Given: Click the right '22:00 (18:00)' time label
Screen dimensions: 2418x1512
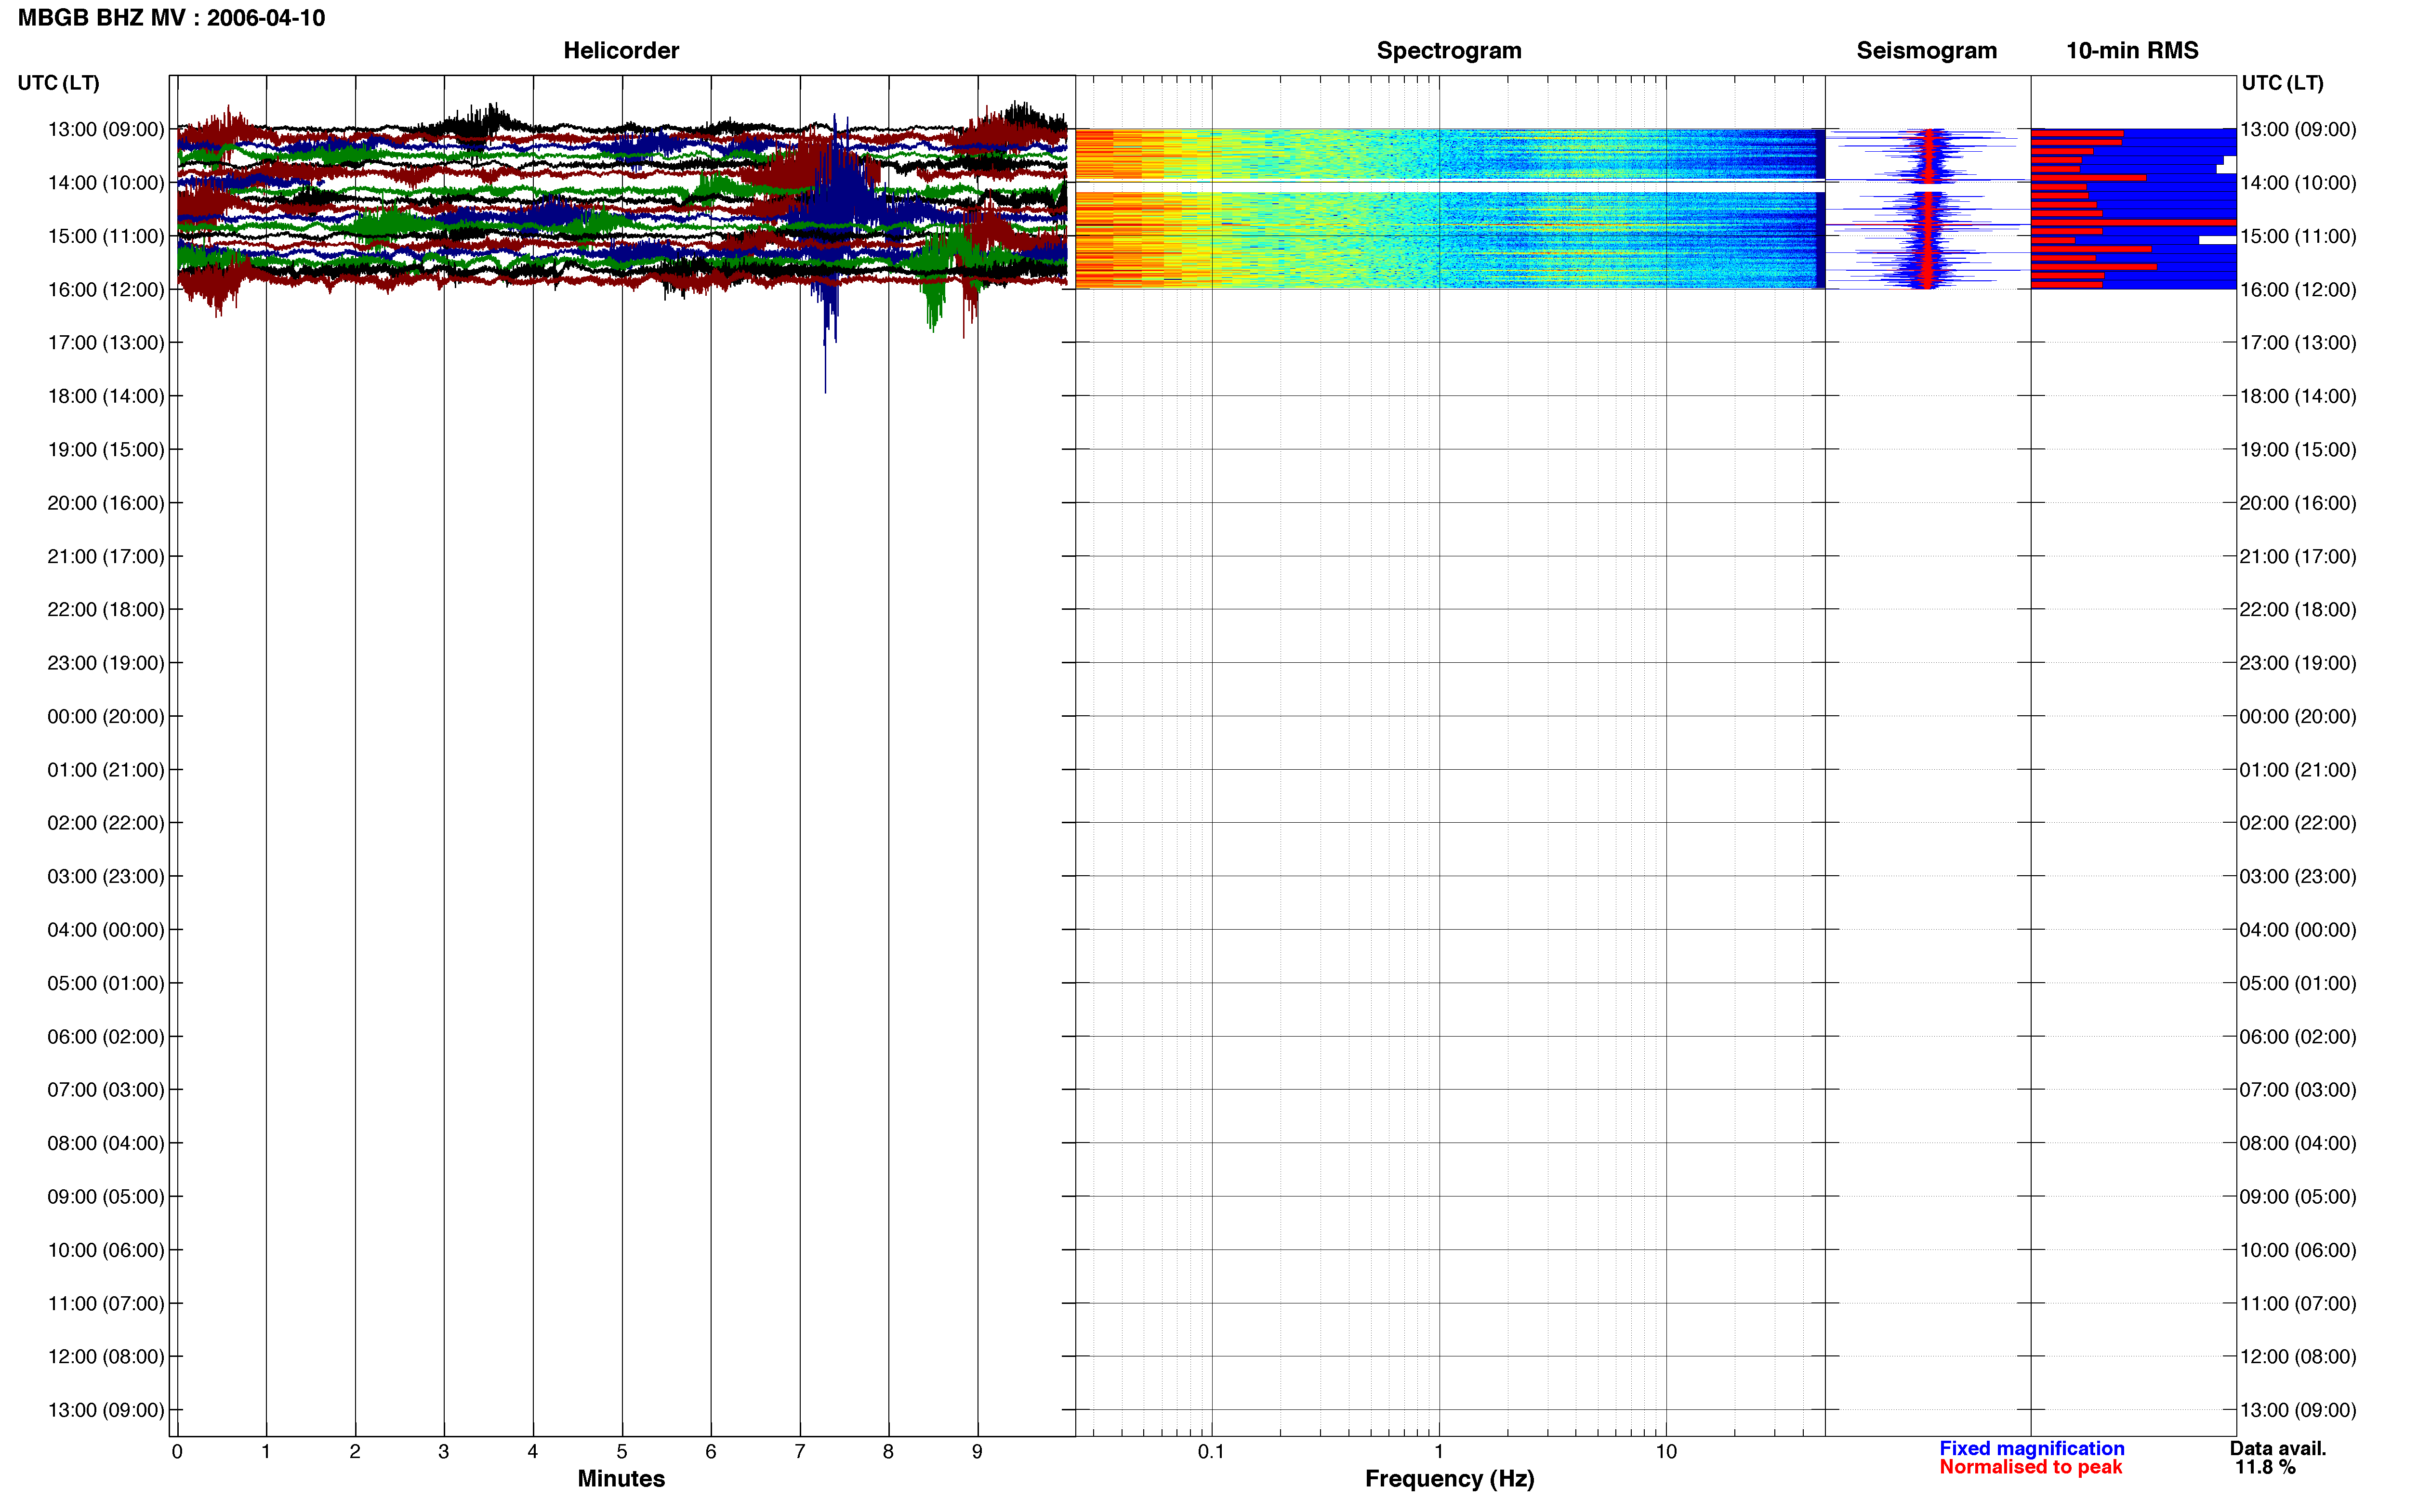Looking at the screenshot, I should tap(2298, 610).
